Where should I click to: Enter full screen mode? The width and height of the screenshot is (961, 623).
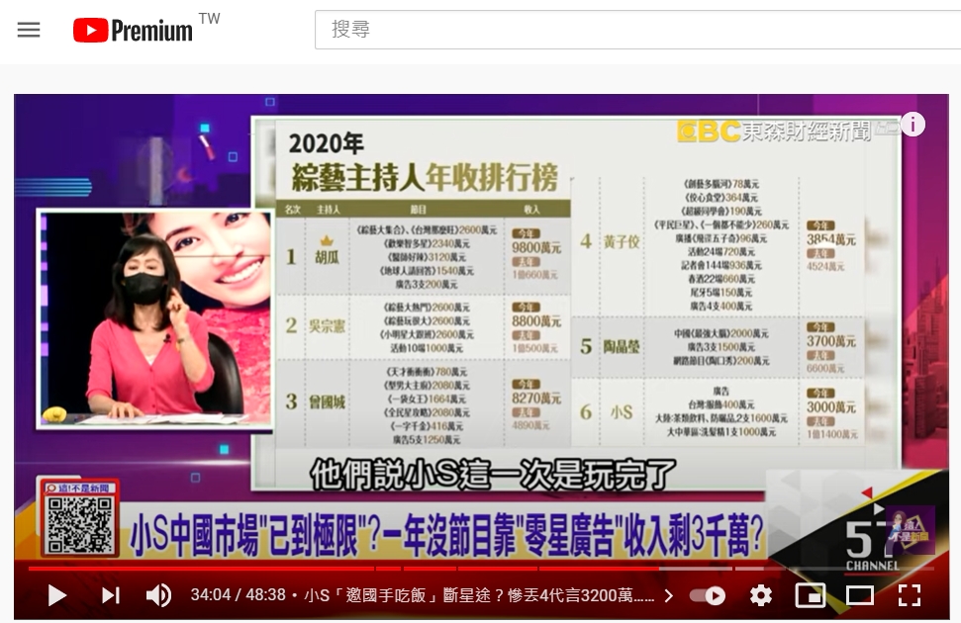[x=909, y=595]
